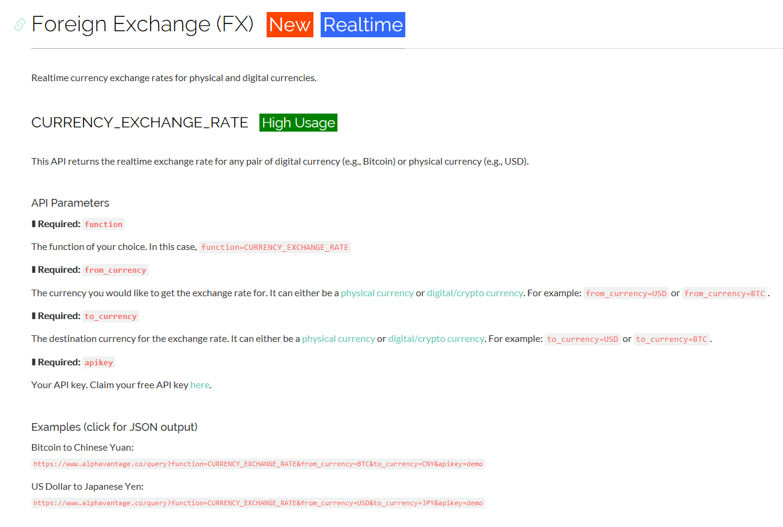Click the to_currency=USD code example
Screen dimensions: 783x527
(582, 339)
